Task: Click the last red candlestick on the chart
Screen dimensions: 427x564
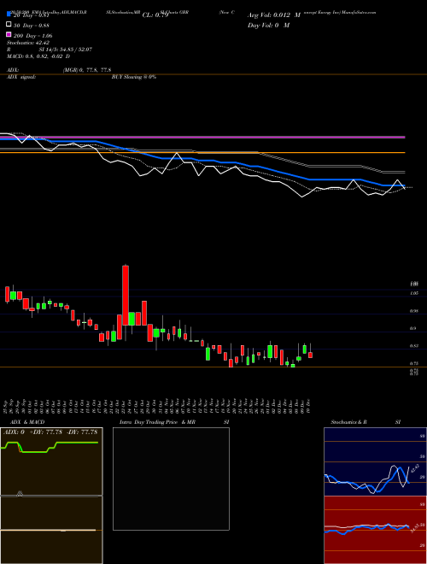Action: click(311, 355)
